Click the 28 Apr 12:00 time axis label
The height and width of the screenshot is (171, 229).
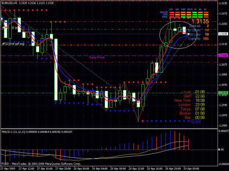click(x=136, y=168)
